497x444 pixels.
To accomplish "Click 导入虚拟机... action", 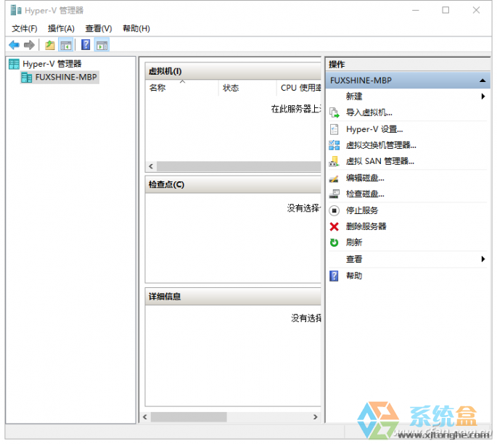I will click(x=369, y=113).
